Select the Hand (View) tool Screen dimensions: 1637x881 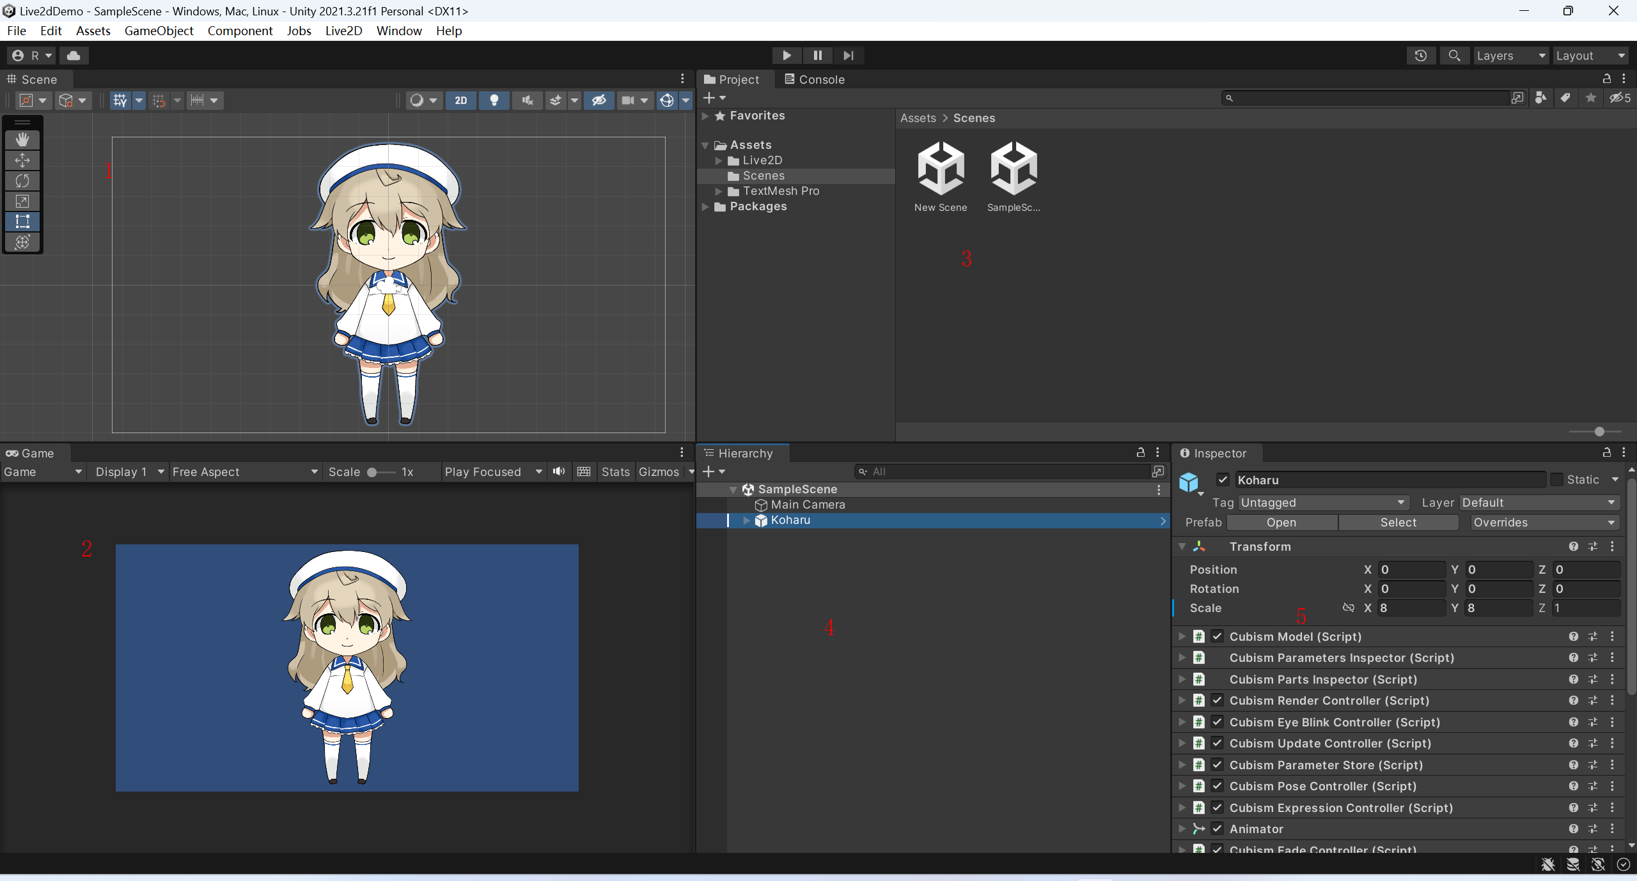22,139
